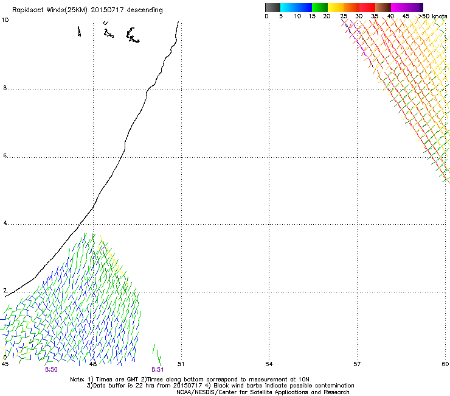Click the yellow 20-25 knots color segment

coord(336,7)
